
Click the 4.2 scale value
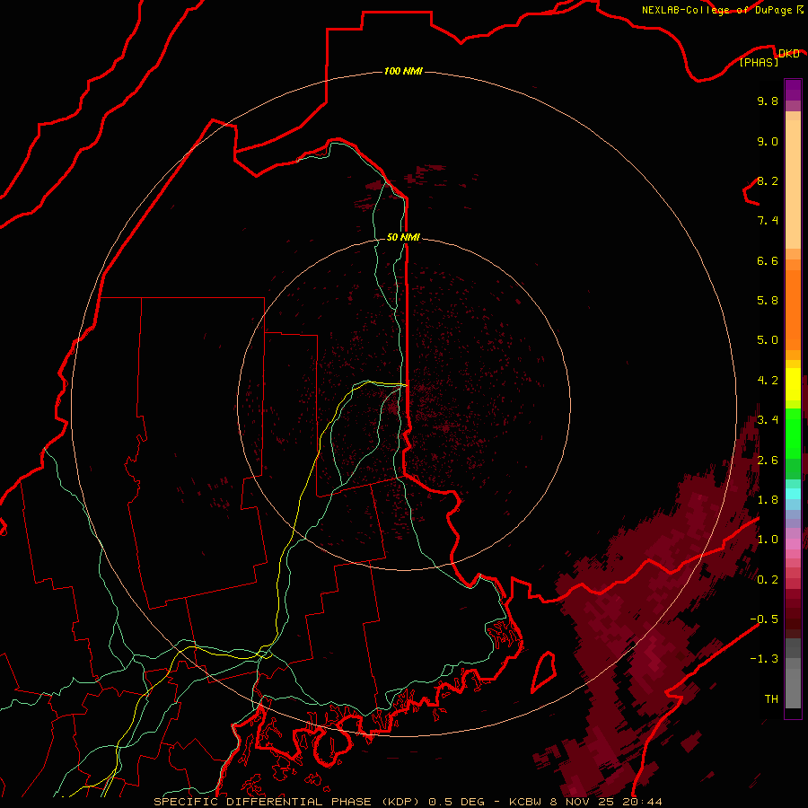768,381
